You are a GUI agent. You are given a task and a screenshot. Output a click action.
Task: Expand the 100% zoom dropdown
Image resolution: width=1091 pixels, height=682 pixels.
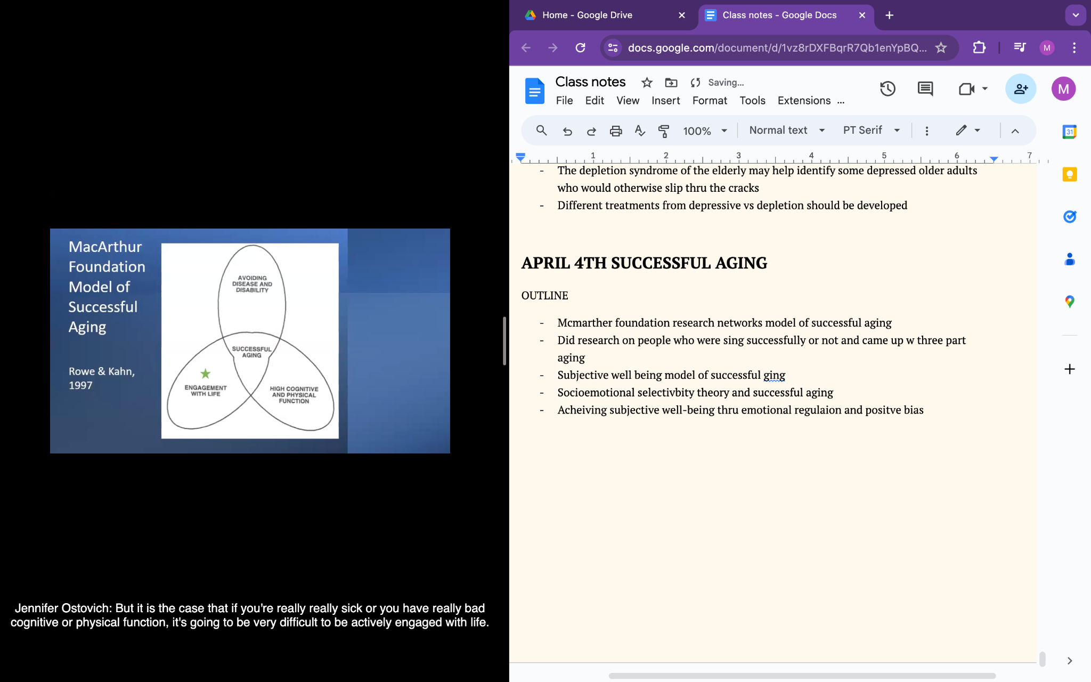[705, 131]
